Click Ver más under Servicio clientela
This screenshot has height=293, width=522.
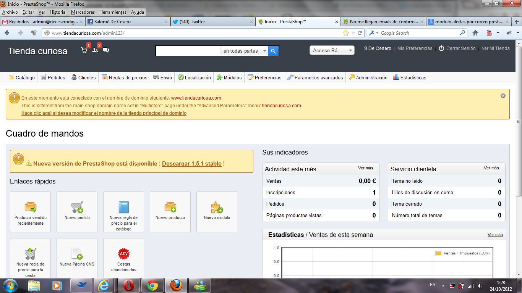491,168
